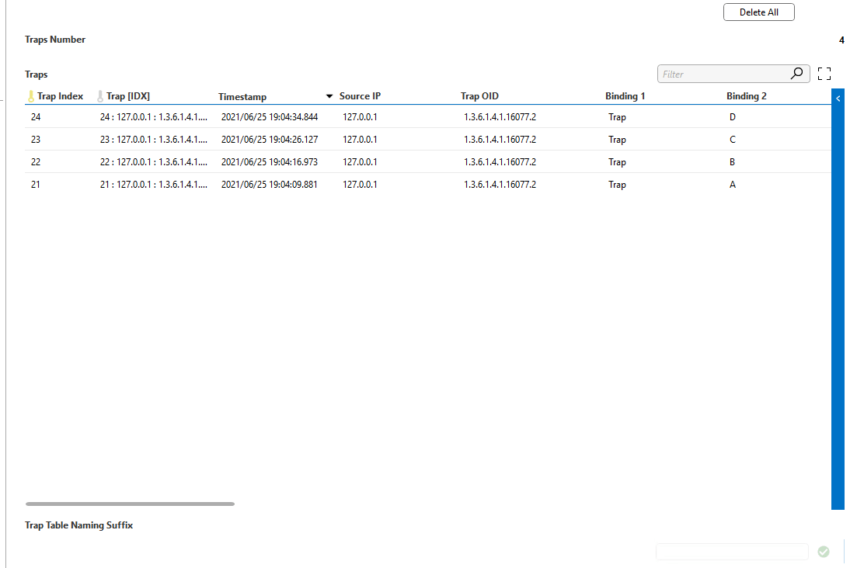Image resolution: width=850 pixels, height=568 pixels.
Task: Click the Trap [IDX] cell starting with 22 :
Action: pyautogui.click(x=153, y=162)
